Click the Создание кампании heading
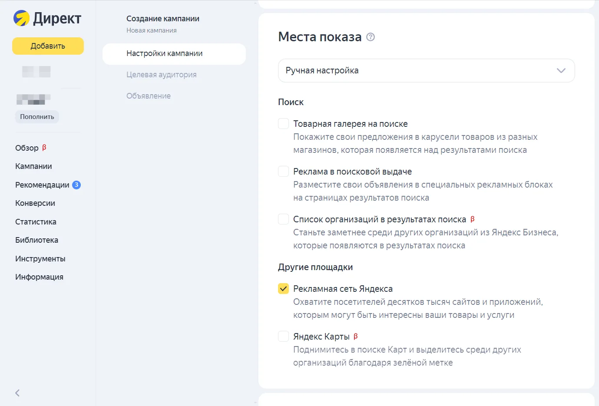 click(163, 19)
